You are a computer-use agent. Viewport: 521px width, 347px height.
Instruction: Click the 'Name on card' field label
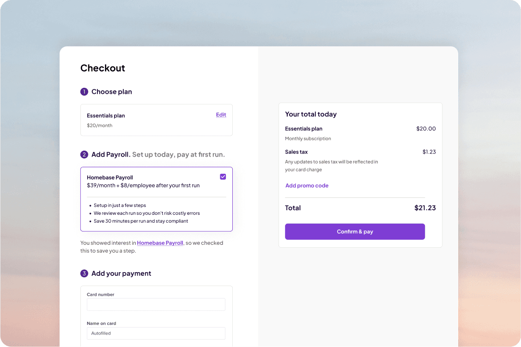[101, 323]
